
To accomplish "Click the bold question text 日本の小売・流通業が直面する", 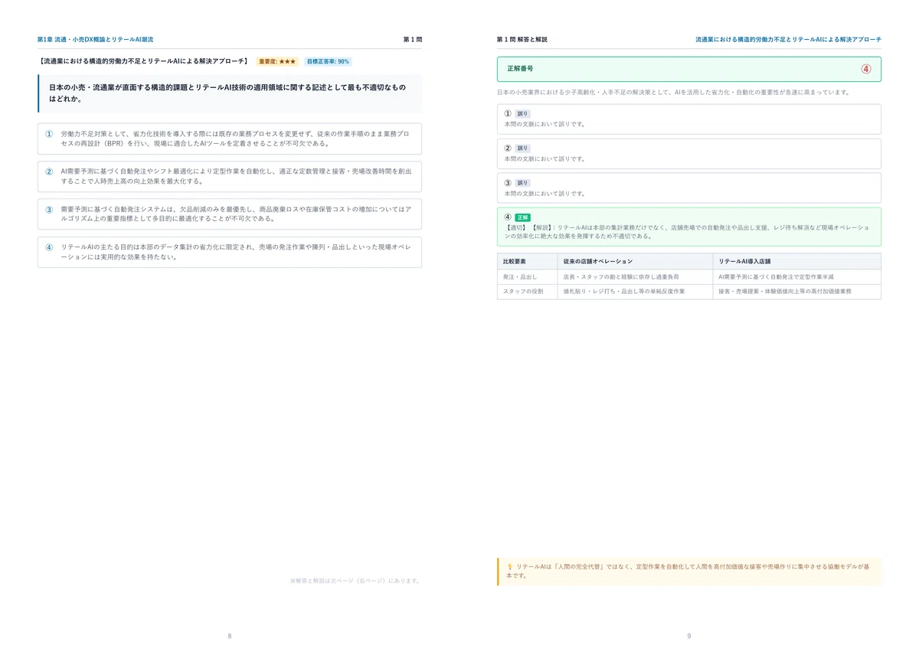I will 227,93.
